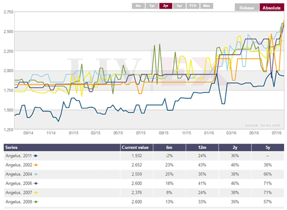
Task: Click the Angelus 2006 purple legend marker
Action: tap(36, 183)
